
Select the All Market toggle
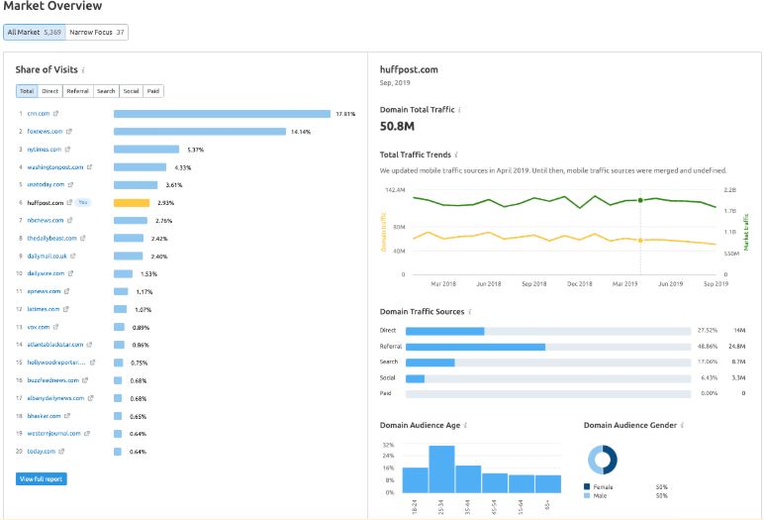coord(34,33)
